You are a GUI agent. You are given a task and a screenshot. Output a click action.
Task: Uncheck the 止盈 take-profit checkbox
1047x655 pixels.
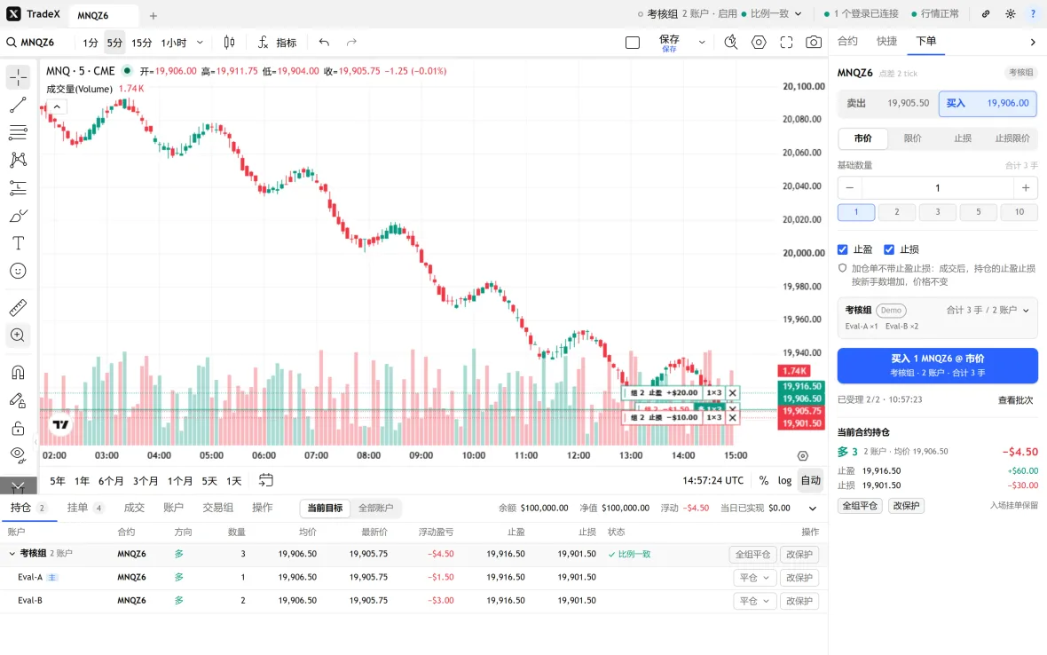tap(843, 249)
